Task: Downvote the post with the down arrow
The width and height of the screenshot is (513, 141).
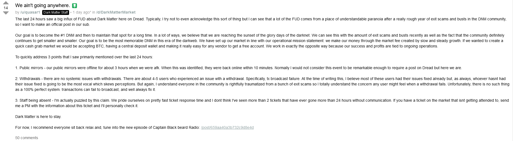Action: (6, 13)
